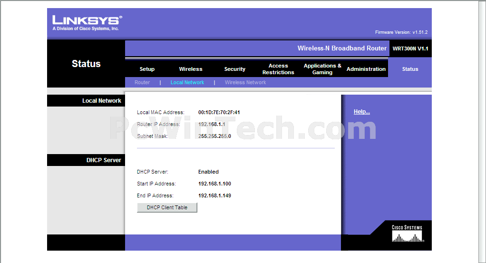Click the Local Network section header
Viewport: 486px width, 263px height.
[101, 101]
